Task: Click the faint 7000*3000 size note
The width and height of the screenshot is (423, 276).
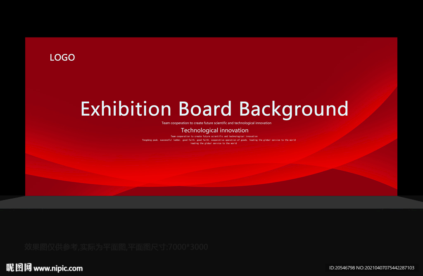Action: [x=116, y=247]
